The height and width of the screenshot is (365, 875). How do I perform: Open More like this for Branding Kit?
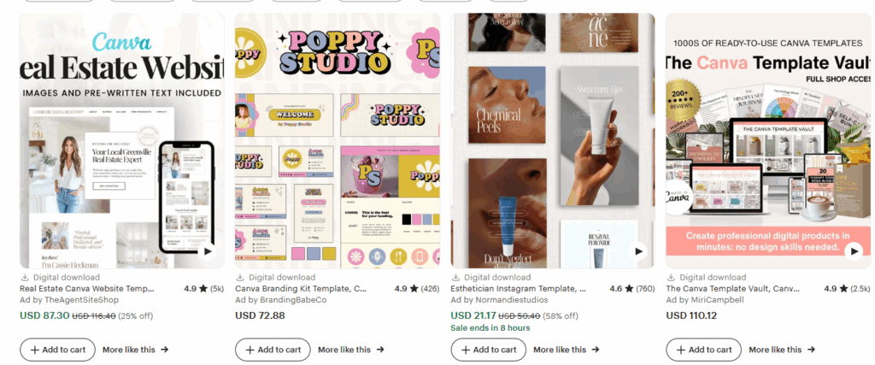(x=351, y=350)
